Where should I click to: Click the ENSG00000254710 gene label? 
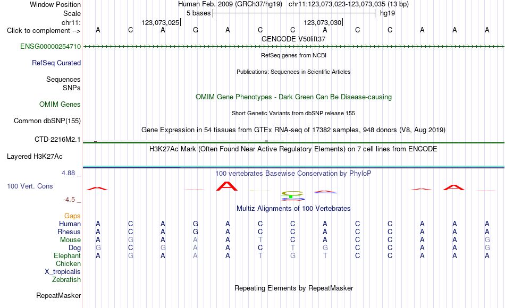[x=50, y=46]
